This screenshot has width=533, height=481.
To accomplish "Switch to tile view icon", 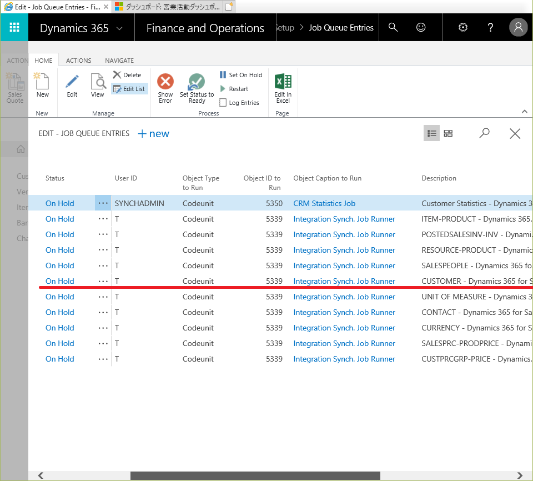I will click(448, 133).
